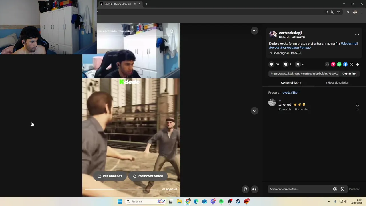Open cortesdedepjl profile avatar
This screenshot has width=366, height=206.
point(273,35)
